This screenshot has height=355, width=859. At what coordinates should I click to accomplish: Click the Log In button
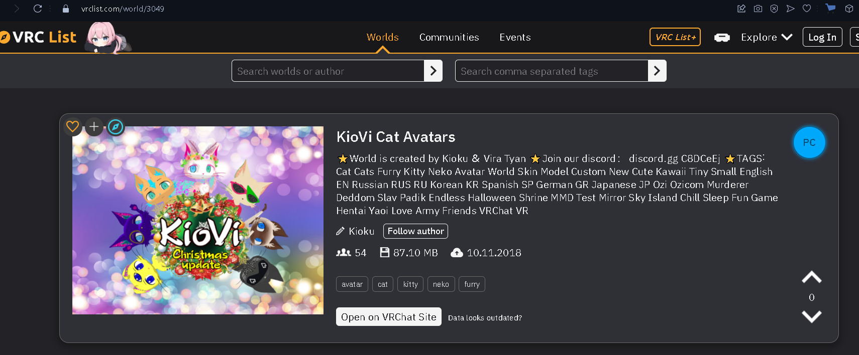(x=822, y=37)
